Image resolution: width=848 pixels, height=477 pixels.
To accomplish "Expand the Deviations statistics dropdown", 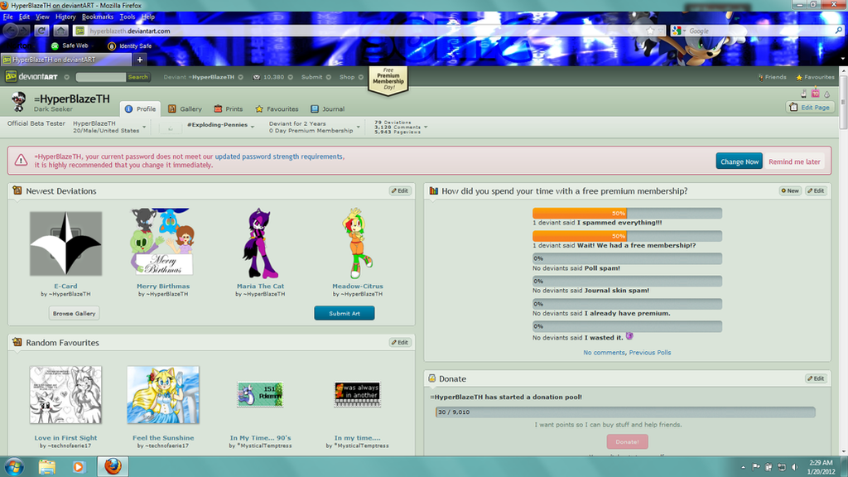I will pyautogui.click(x=426, y=127).
